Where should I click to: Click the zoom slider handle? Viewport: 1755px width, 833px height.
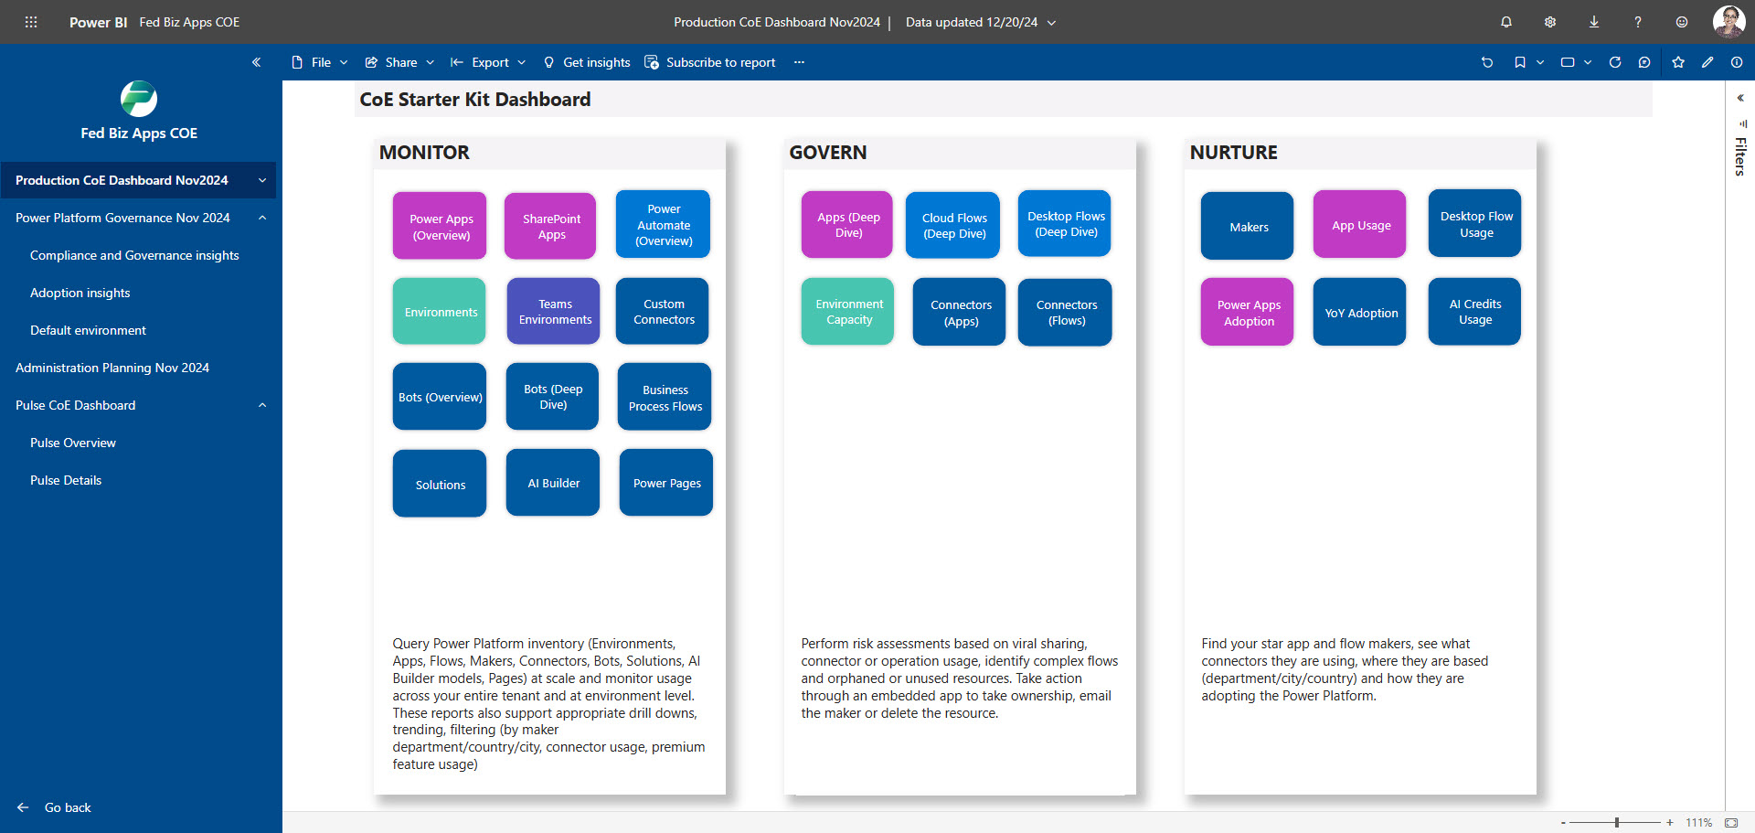tap(1617, 823)
